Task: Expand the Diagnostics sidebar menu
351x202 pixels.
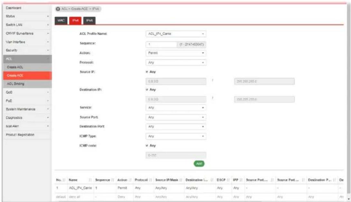Action: pos(27,118)
